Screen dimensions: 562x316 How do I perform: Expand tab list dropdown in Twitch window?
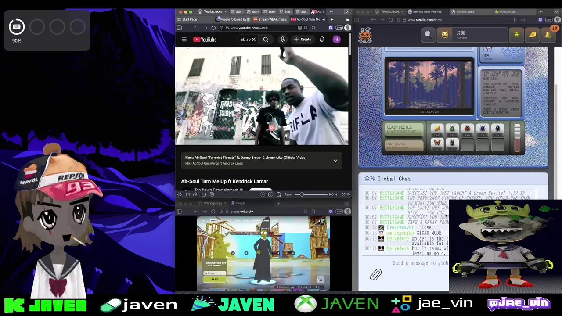[346, 203]
